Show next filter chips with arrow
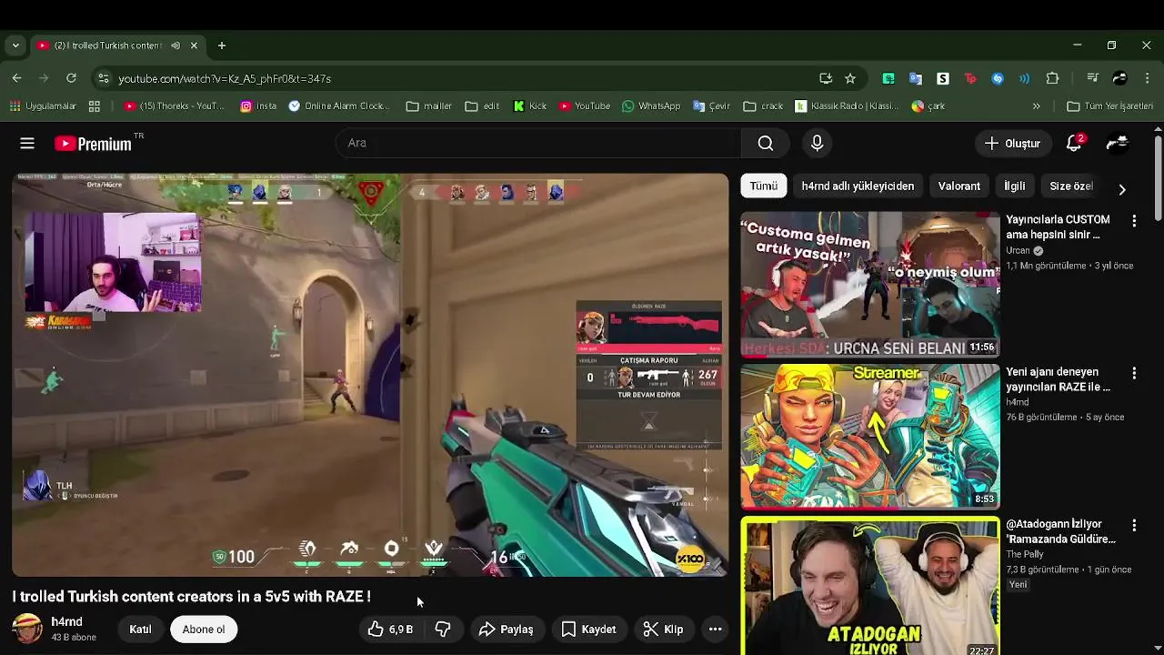The width and height of the screenshot is (1164, 655). click(x=1122, y=189)
